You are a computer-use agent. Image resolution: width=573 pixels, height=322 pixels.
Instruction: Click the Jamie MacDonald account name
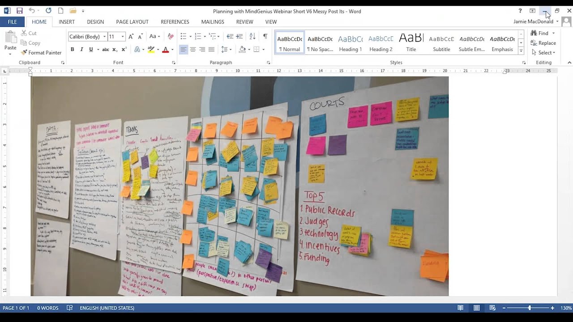point(533,21)
